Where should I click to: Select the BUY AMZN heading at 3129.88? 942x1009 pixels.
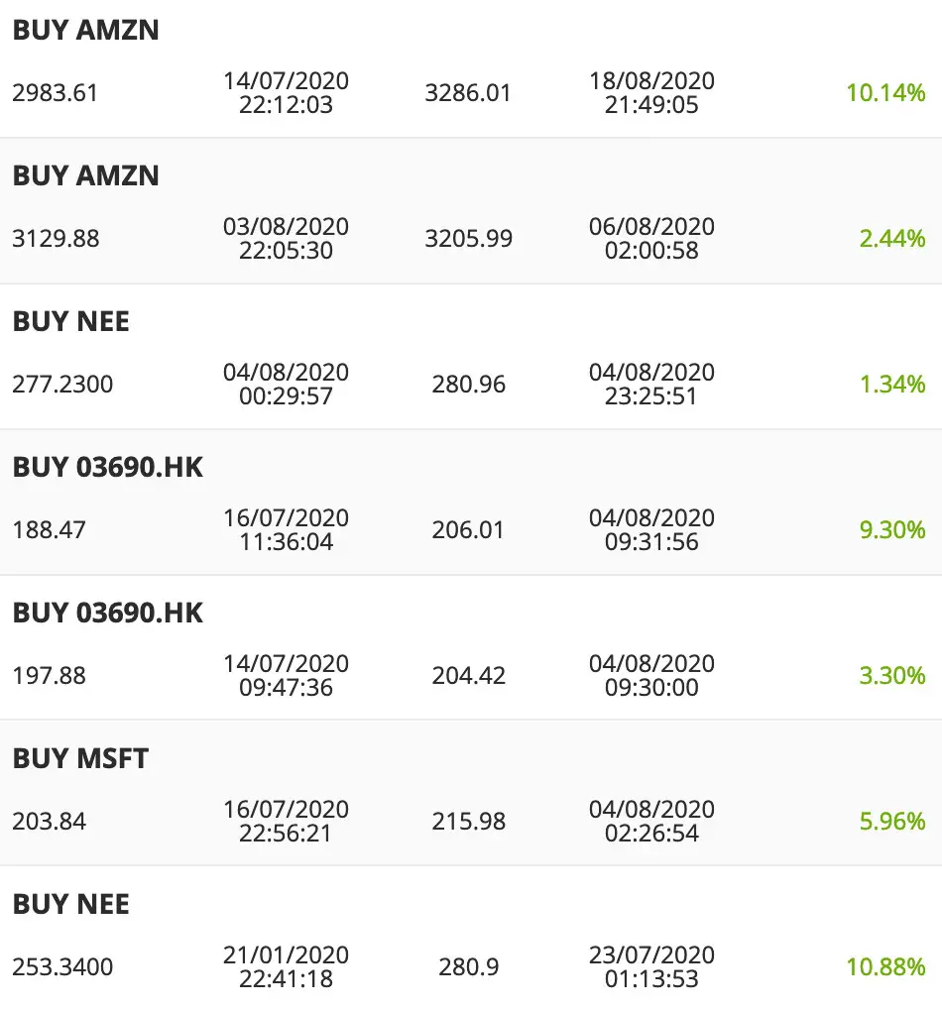(85, 175)
